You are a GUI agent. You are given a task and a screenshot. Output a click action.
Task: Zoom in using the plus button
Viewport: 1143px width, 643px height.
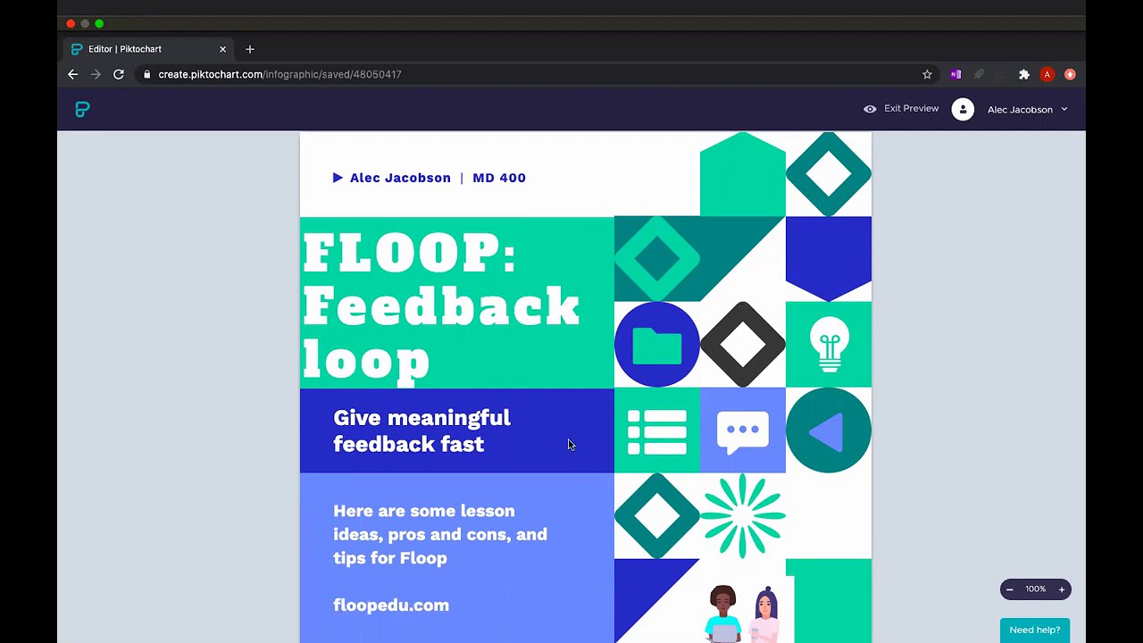1062,589
